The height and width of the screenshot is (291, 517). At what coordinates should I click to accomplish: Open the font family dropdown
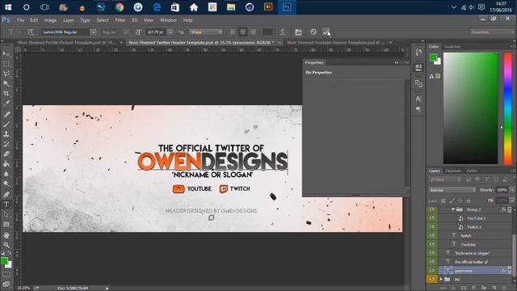tap(94, 32)
